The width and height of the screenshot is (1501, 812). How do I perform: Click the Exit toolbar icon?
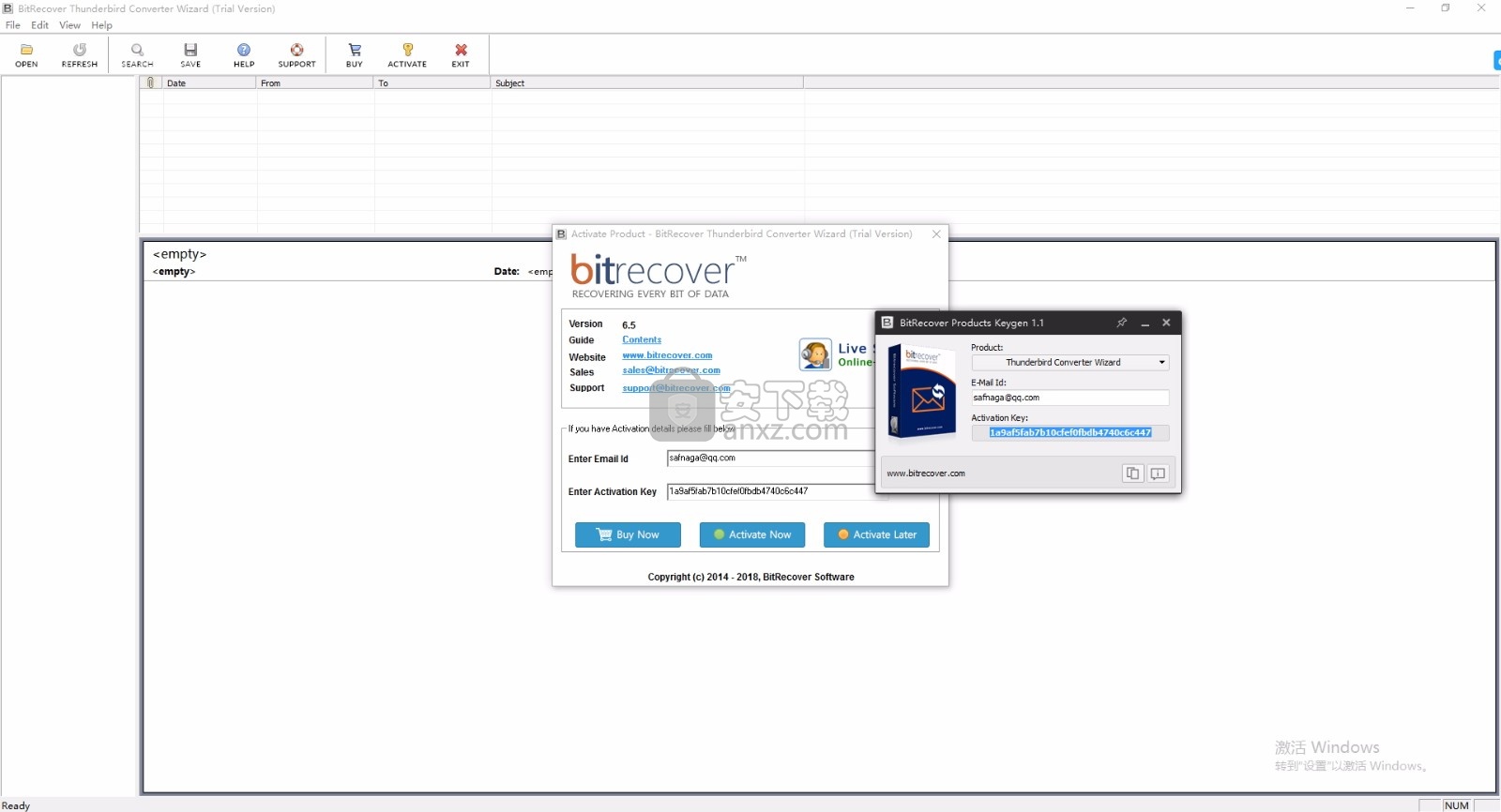pyautogui.click(x=461, y=54)
